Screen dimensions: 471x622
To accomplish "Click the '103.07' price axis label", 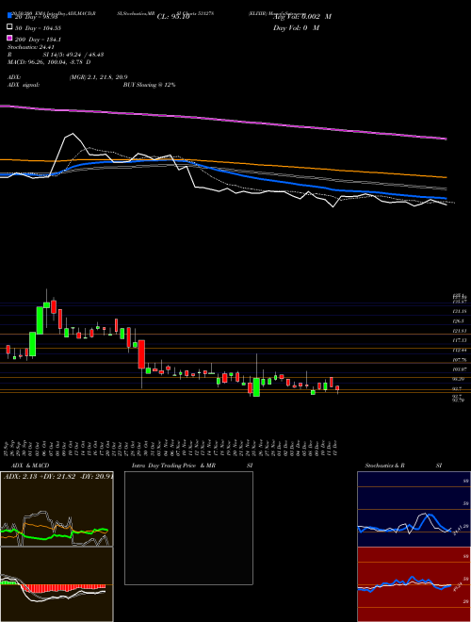I will [x=461, y=369].
